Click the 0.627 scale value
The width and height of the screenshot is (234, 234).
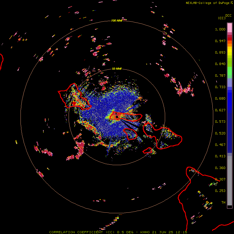(x=220, y=110)
